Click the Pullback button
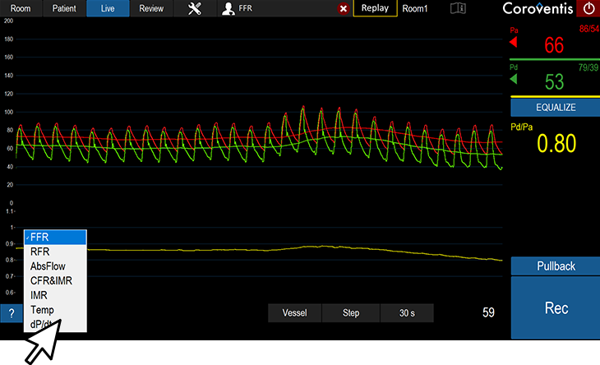Screen dimensions: 600x365 pos(556,266)
